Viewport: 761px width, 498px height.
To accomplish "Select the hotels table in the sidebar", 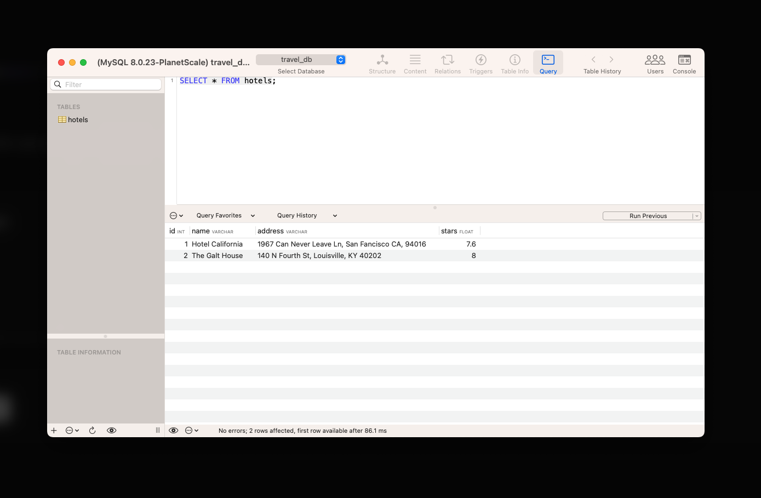I will pos(77,119).
